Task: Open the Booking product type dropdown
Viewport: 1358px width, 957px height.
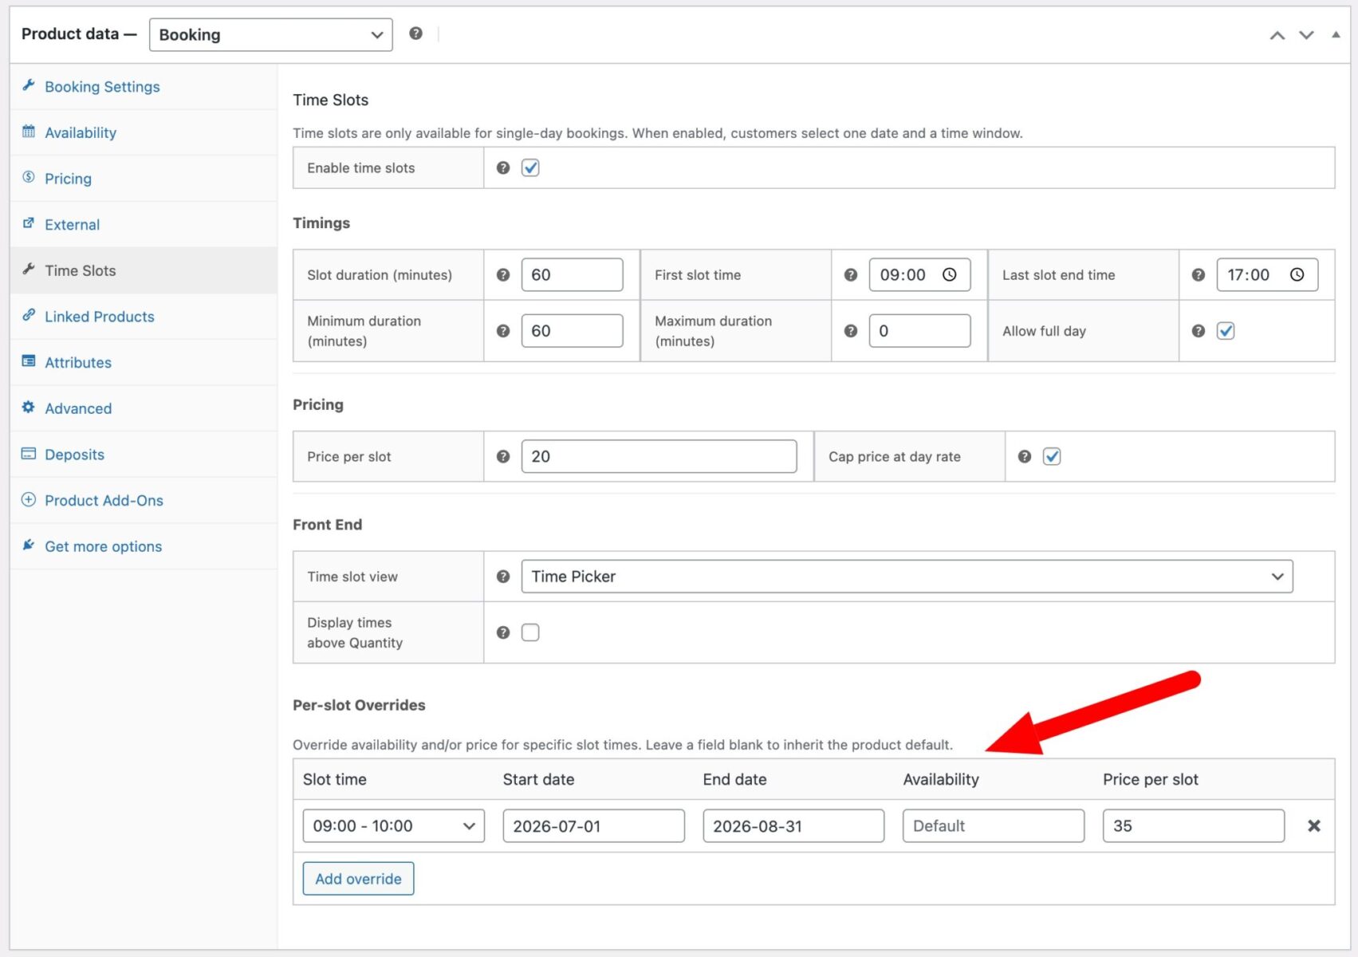Action: click(270, 35)
